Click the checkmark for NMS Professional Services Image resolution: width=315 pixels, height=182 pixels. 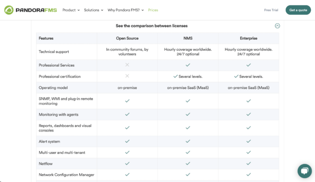pos(188,65)
